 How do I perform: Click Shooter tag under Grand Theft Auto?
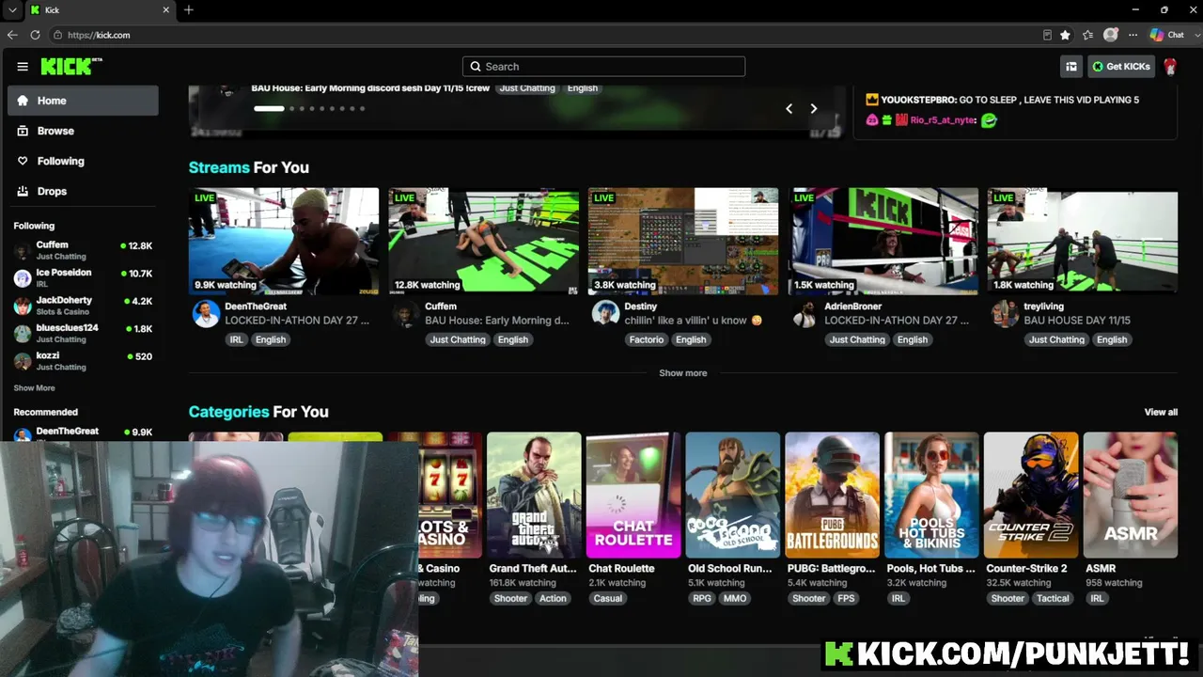(x=510, y=598)
